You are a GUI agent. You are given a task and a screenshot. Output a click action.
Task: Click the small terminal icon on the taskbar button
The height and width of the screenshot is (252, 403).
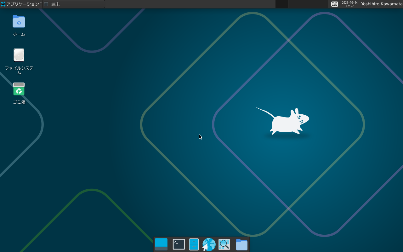pos(46,4)
